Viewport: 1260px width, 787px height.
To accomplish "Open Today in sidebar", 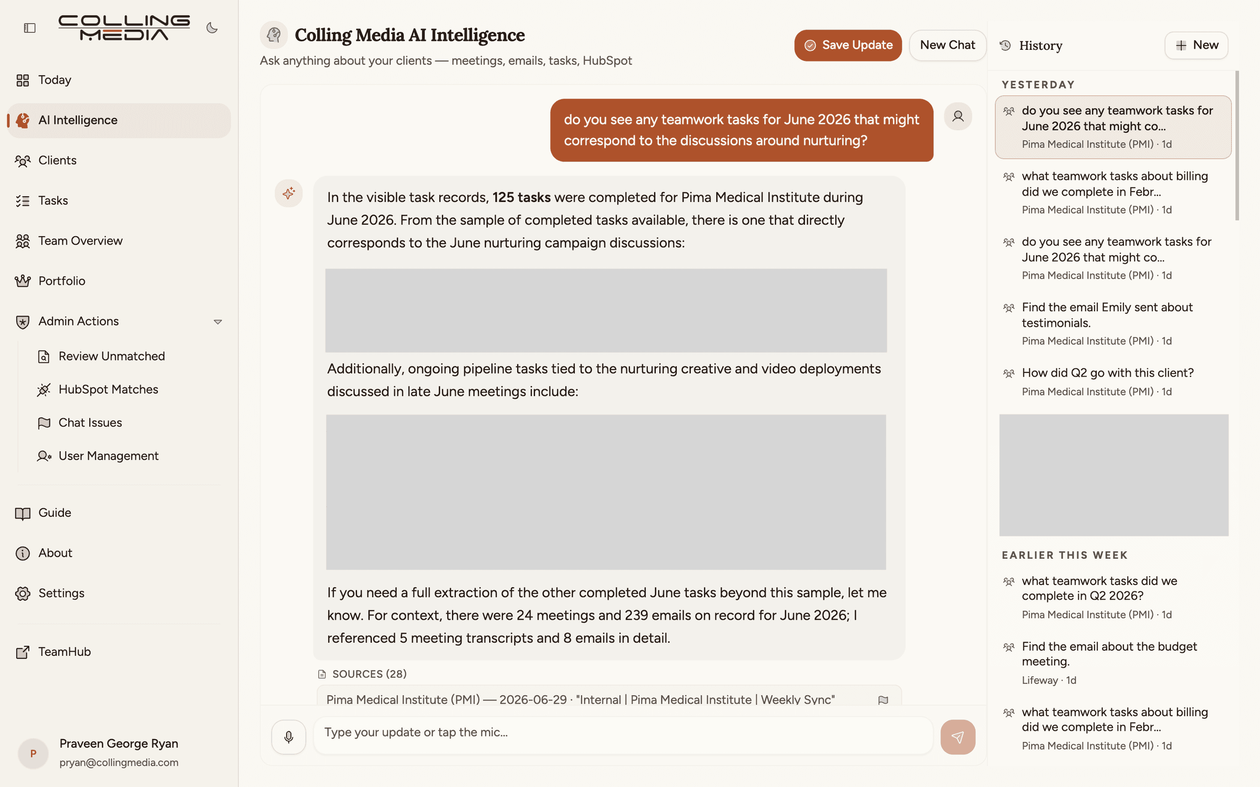I will (x=119, y=80).
